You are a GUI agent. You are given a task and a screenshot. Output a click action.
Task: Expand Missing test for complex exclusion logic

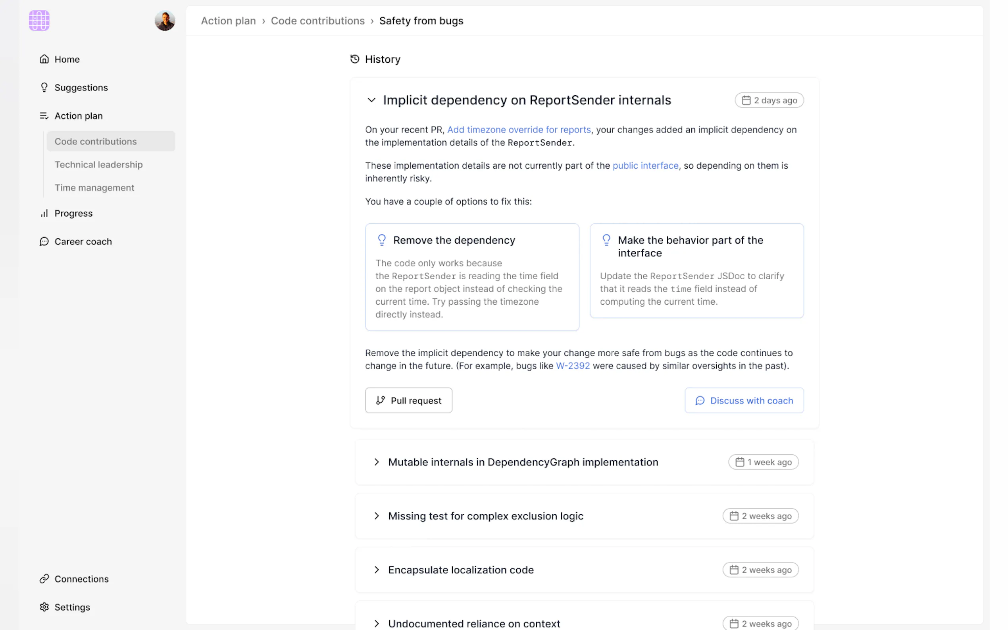click(377, 516)
